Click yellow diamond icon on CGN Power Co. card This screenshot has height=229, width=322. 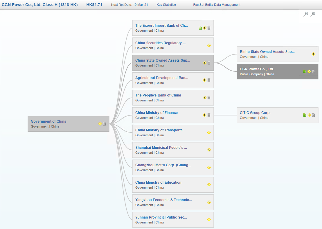(309, 71)
